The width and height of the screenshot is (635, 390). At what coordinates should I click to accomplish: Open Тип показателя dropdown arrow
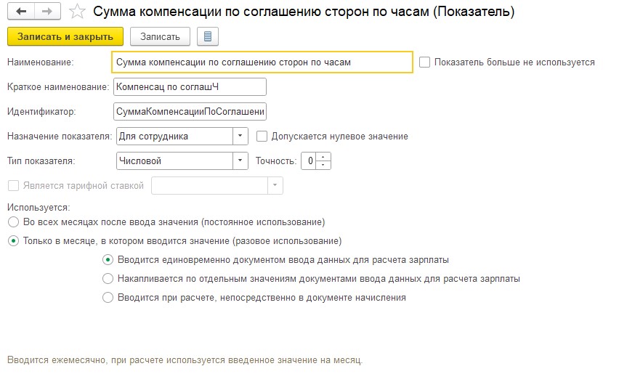[x=240, y=161]
